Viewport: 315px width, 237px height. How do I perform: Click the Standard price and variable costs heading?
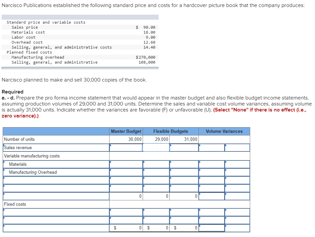pos(46,22)
